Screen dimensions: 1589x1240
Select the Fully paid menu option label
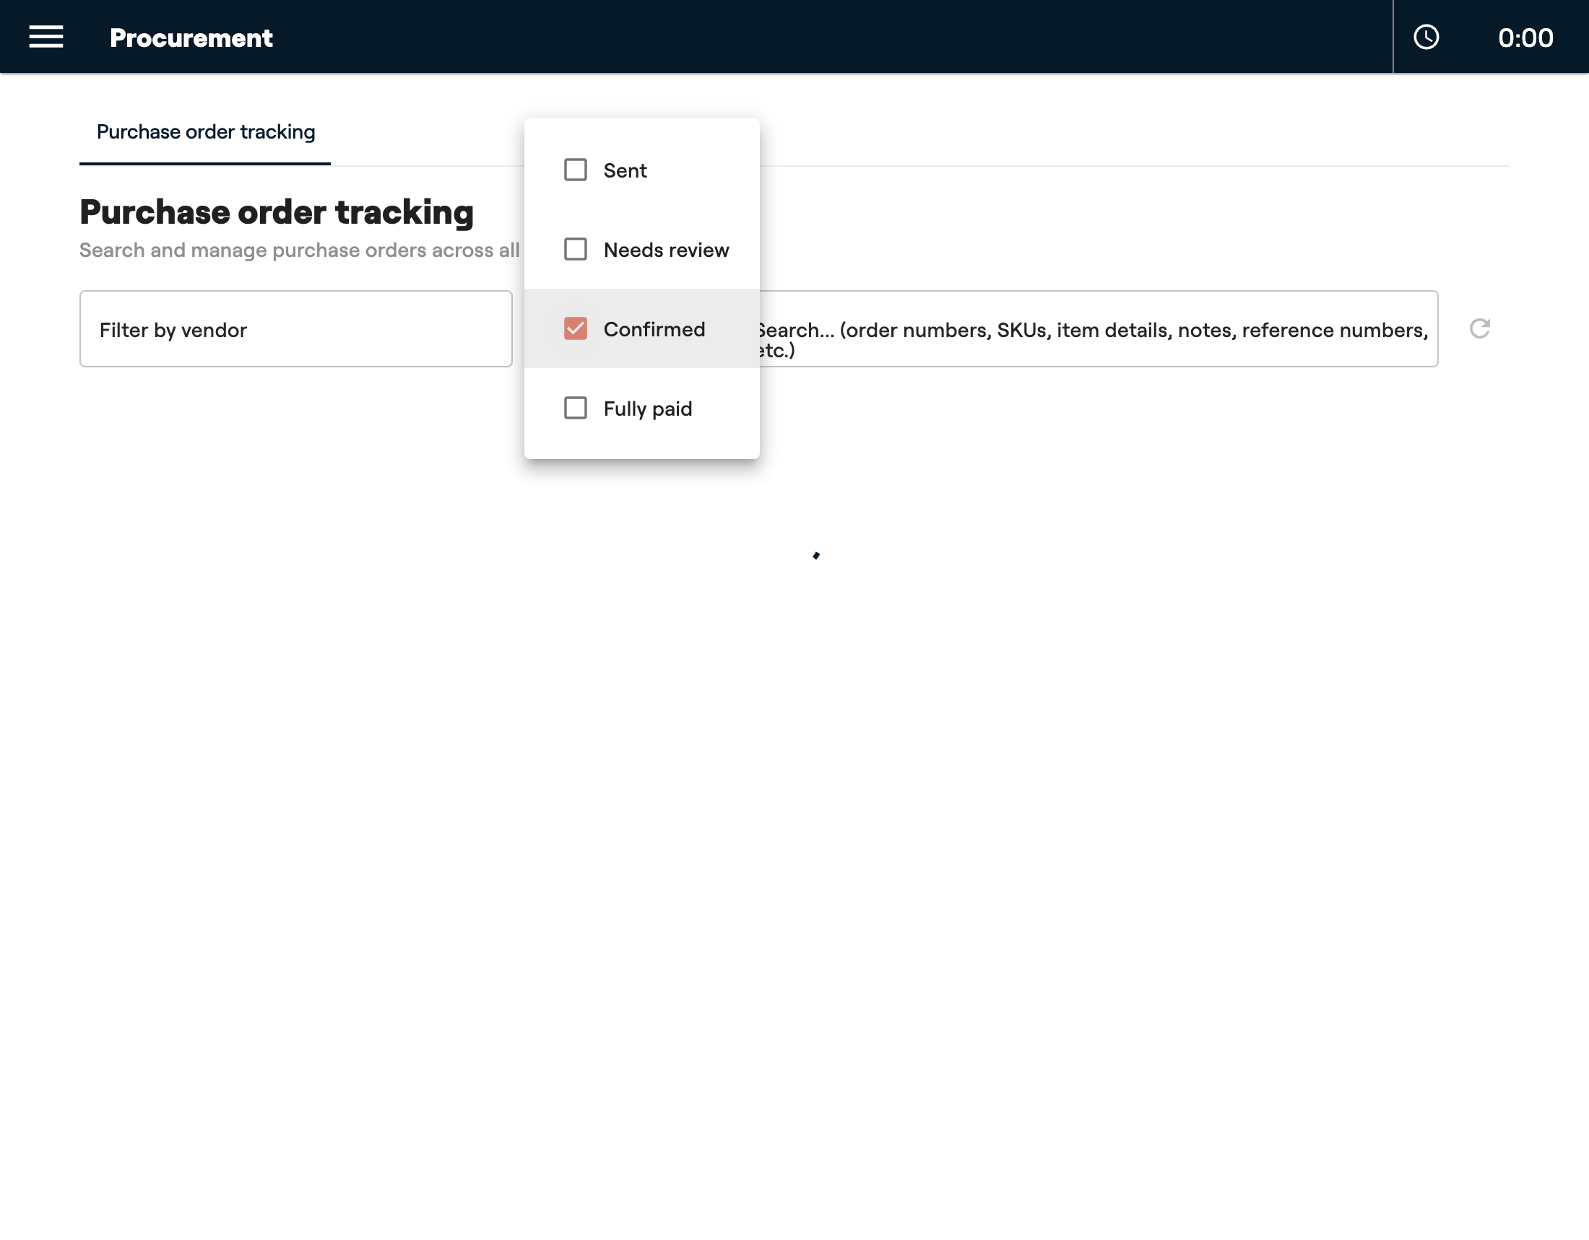pyautogui.click(x=648, y=409)
